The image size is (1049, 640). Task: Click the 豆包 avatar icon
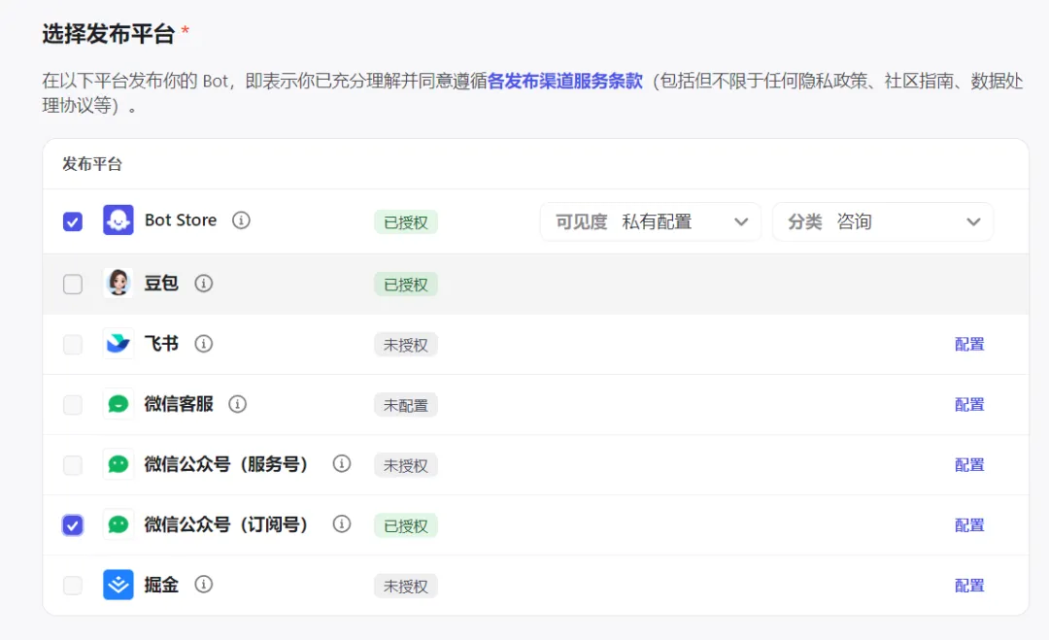[118, 284]
